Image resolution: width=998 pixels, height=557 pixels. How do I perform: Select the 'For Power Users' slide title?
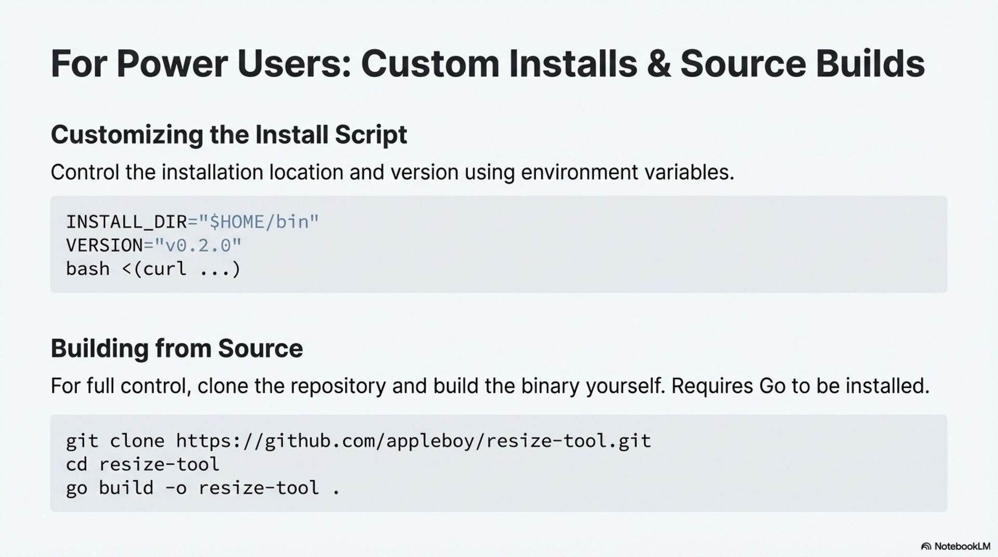487,64
